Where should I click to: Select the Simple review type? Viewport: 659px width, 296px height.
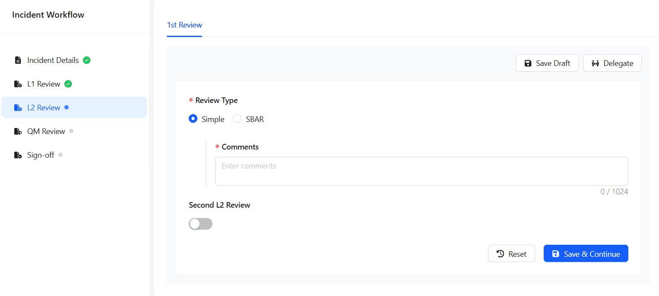click(x=193, y=118)
